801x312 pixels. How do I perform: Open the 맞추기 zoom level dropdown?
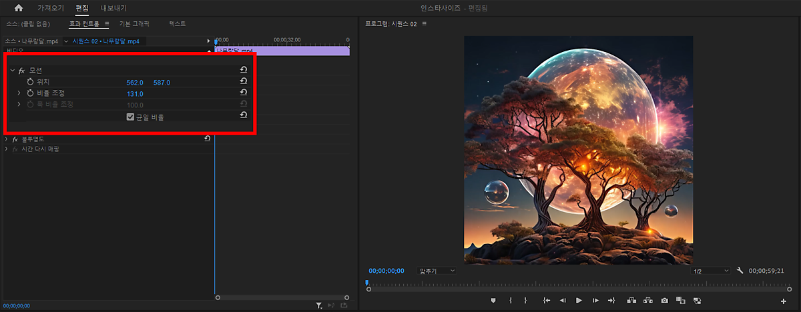click(x=437, y=271)
